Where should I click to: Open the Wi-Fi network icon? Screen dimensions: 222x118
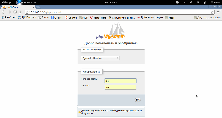[x=198, y=2]
